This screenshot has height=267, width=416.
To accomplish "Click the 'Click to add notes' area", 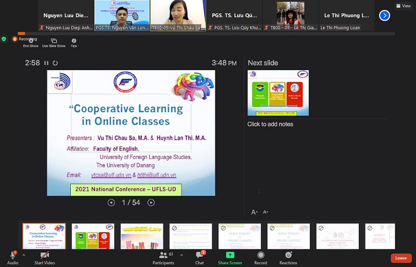I will pos(270,124).
